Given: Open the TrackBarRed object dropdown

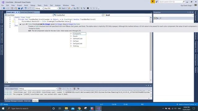Looking at the screenshot, I should 78,15.
